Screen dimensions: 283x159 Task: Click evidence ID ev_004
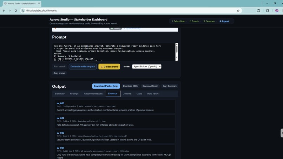pos(60,148)
